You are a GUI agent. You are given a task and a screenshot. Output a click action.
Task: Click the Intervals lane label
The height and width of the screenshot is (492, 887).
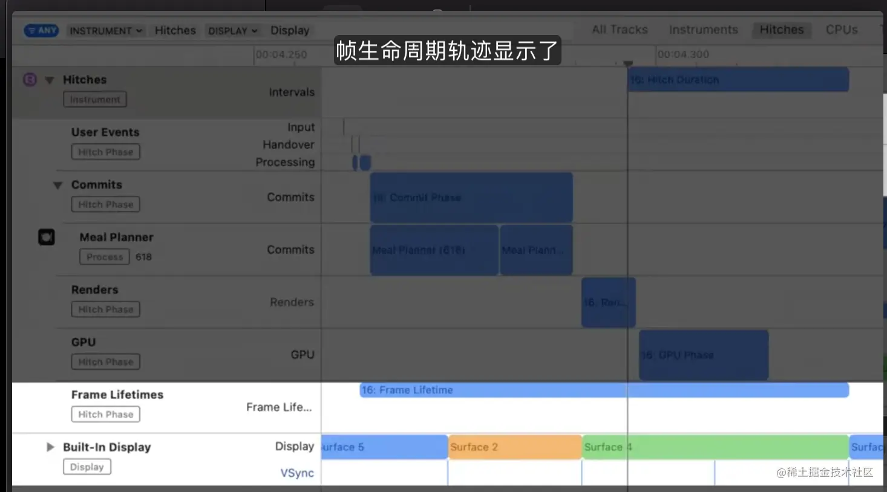(x=292, y=92)
